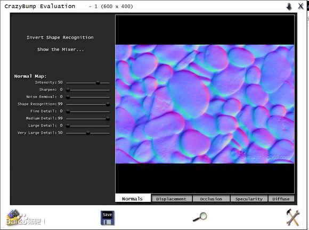Click the Intensity slider handle
309x230 pixels.
[x=98, y=83]
